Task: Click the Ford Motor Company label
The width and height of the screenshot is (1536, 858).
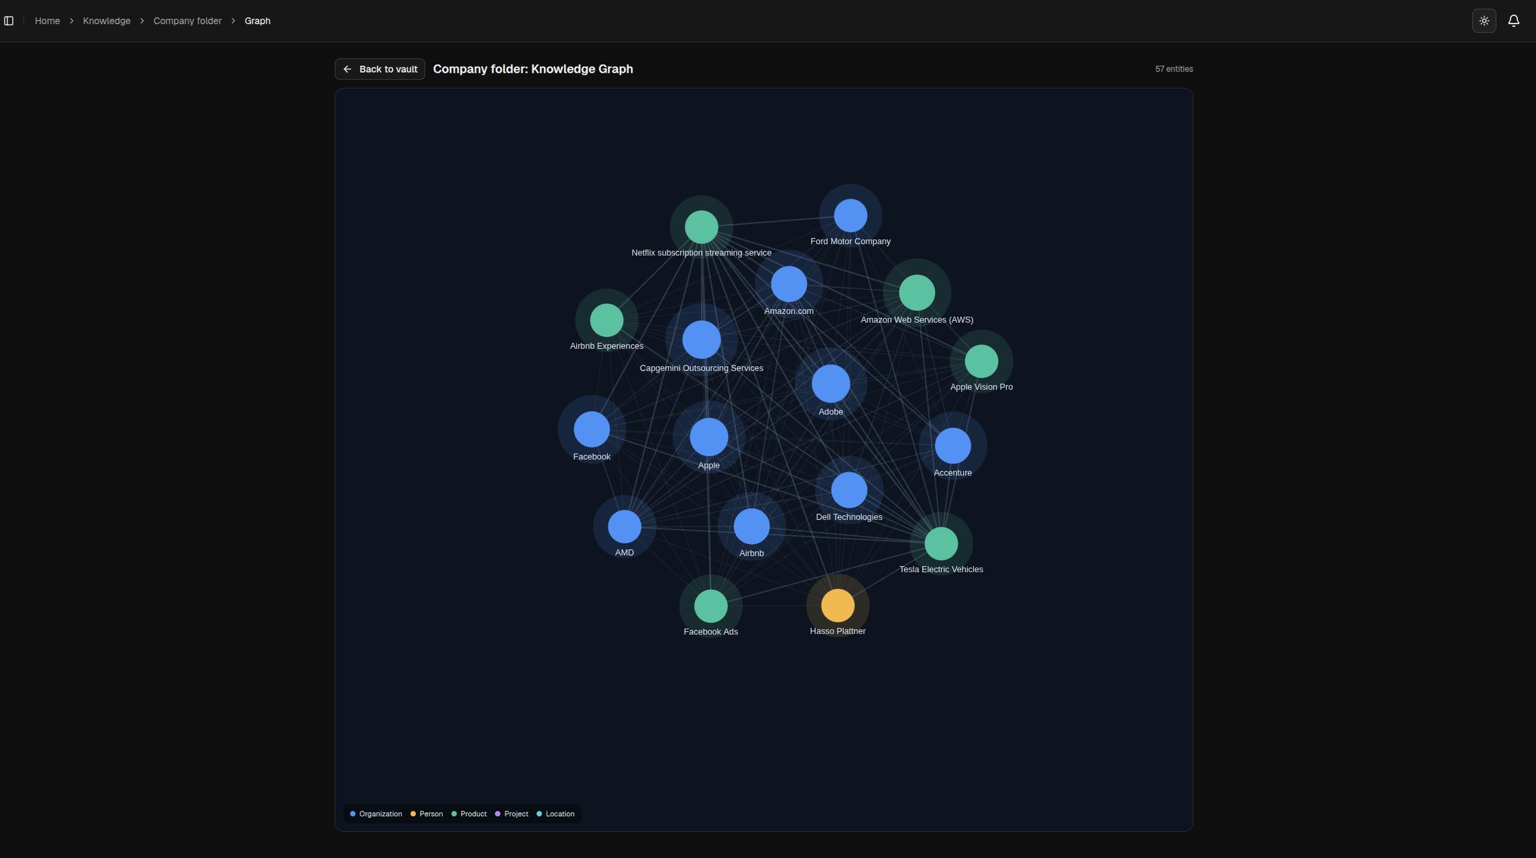Action: click(x=850, y=241)
